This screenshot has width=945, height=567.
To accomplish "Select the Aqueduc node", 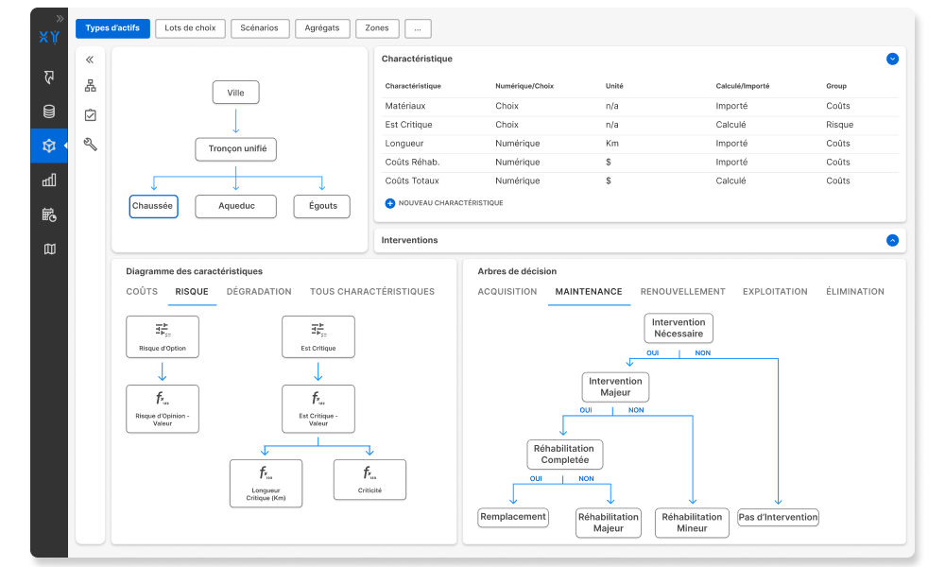I will tap(235, 206).
